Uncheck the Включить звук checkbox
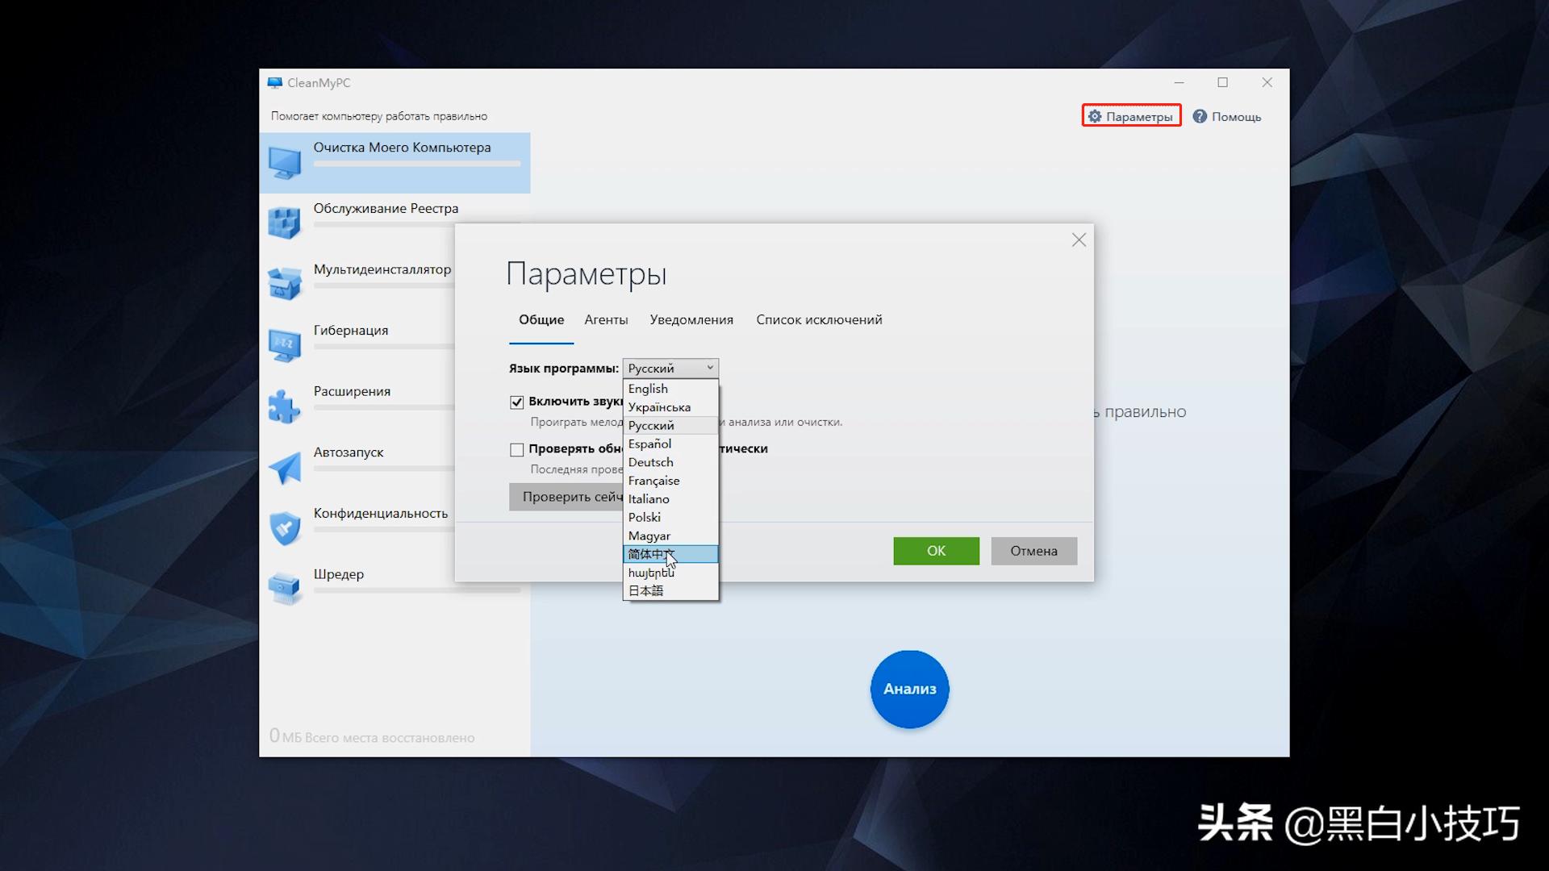1549x871 pixels. tap(516, 401)
